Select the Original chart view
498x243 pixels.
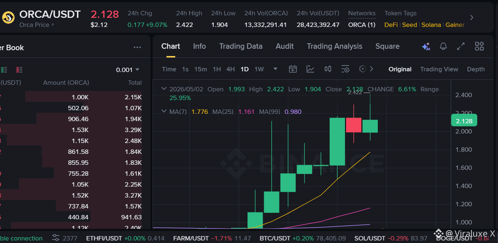[400, 69]
